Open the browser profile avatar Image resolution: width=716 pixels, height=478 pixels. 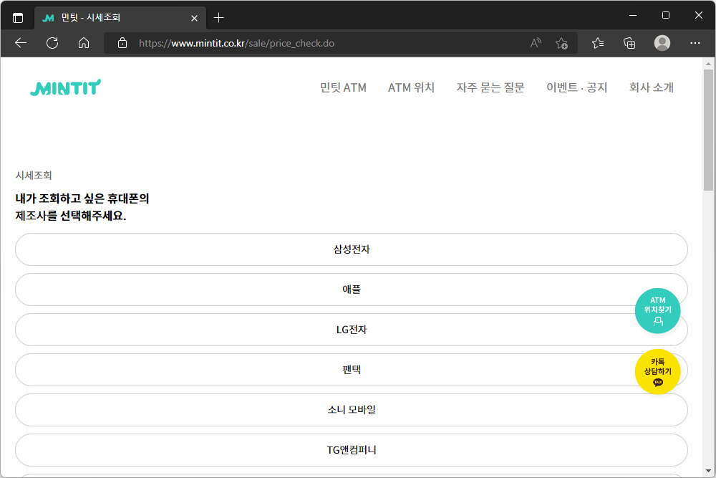pyautogui.click(x=662, y=43)
